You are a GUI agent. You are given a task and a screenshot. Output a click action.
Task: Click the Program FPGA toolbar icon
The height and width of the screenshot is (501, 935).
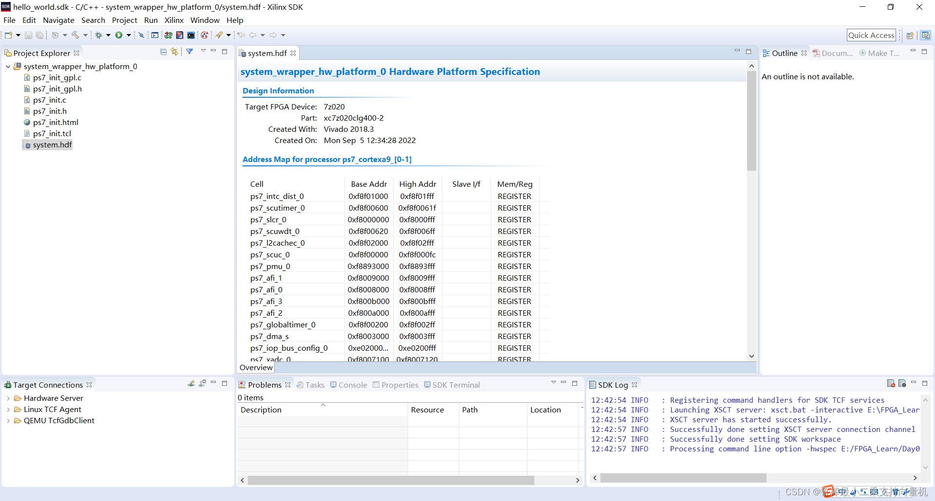point(168,35)
